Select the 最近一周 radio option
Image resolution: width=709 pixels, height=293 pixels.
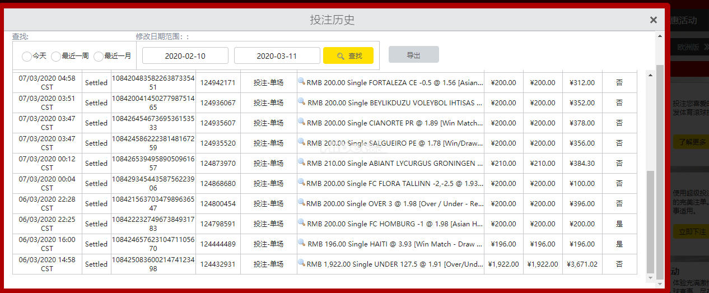[56, 57]
